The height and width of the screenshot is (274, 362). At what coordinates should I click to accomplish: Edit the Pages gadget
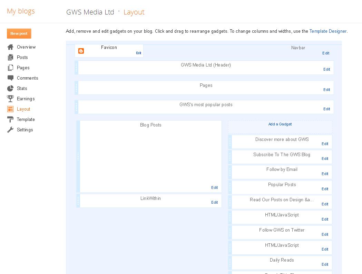327,90
